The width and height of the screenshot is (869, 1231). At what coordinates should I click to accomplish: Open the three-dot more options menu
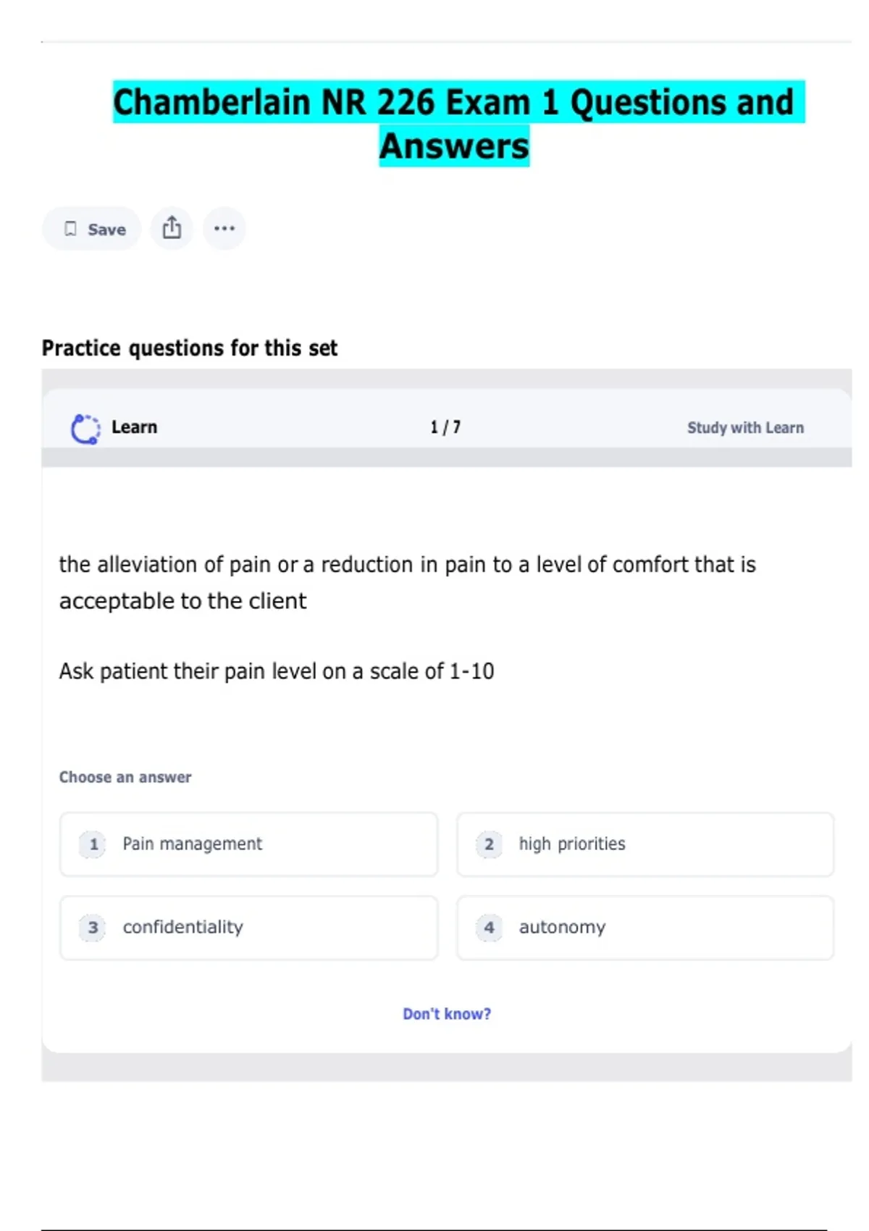pos(224,228)
